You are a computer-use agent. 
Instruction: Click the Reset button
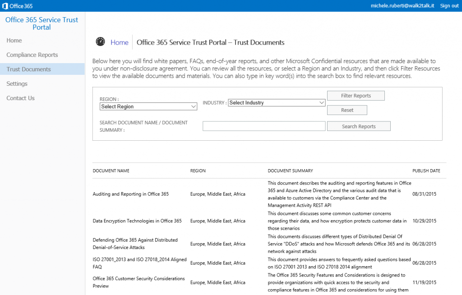tap(347, 110)
